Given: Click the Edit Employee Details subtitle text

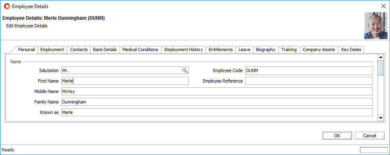Looking at the screenshot, I should 27,26.
